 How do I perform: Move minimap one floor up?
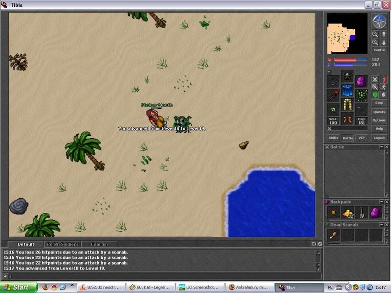pyautogui.click(x=384, y=34)
